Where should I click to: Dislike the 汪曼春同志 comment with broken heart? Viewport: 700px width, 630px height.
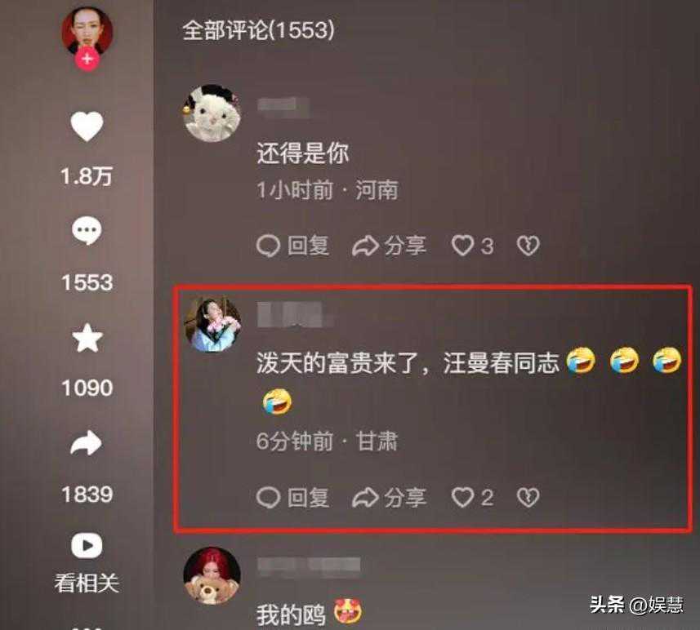[x=528, y=498]
